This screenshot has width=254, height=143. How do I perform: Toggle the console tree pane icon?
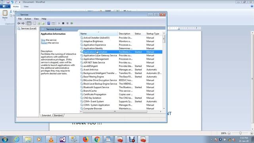[29, 23]
